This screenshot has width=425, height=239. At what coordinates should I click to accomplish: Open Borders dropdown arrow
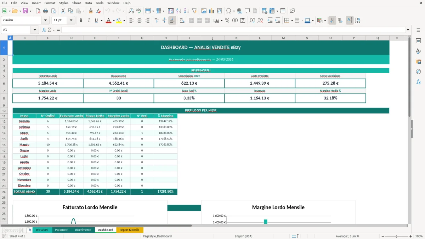[x=292, y=21]
